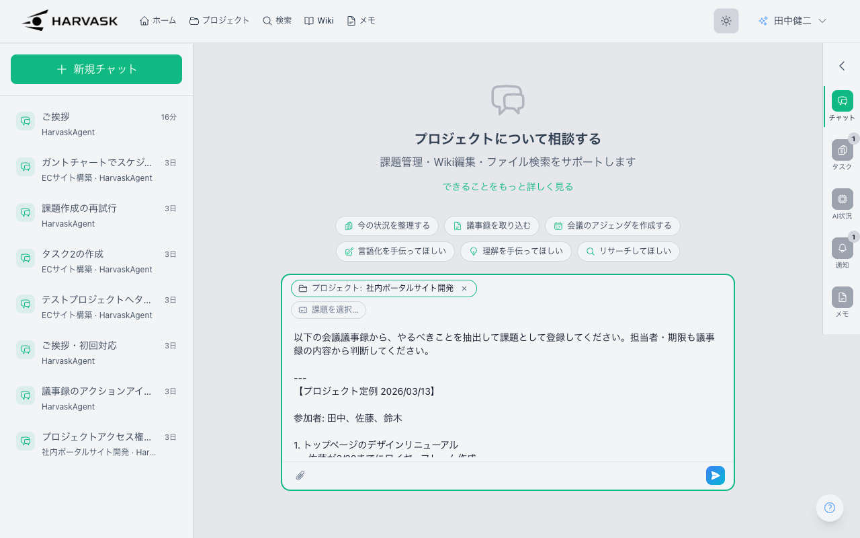
Task: Open Wiki from the top navigation
Action: click(318, 21)
